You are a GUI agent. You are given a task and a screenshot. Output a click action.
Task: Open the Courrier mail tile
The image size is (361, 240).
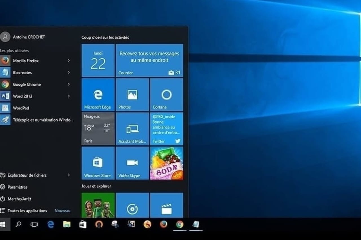[x=149, y=60]
